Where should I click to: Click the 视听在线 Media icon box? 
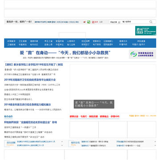click(x=74, y=144)
